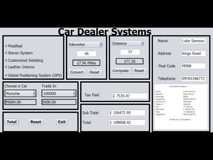The height and width of the screenshot is (160, 213).
Task: Click the Telephone field 09765346772
Action: point(193,79)
